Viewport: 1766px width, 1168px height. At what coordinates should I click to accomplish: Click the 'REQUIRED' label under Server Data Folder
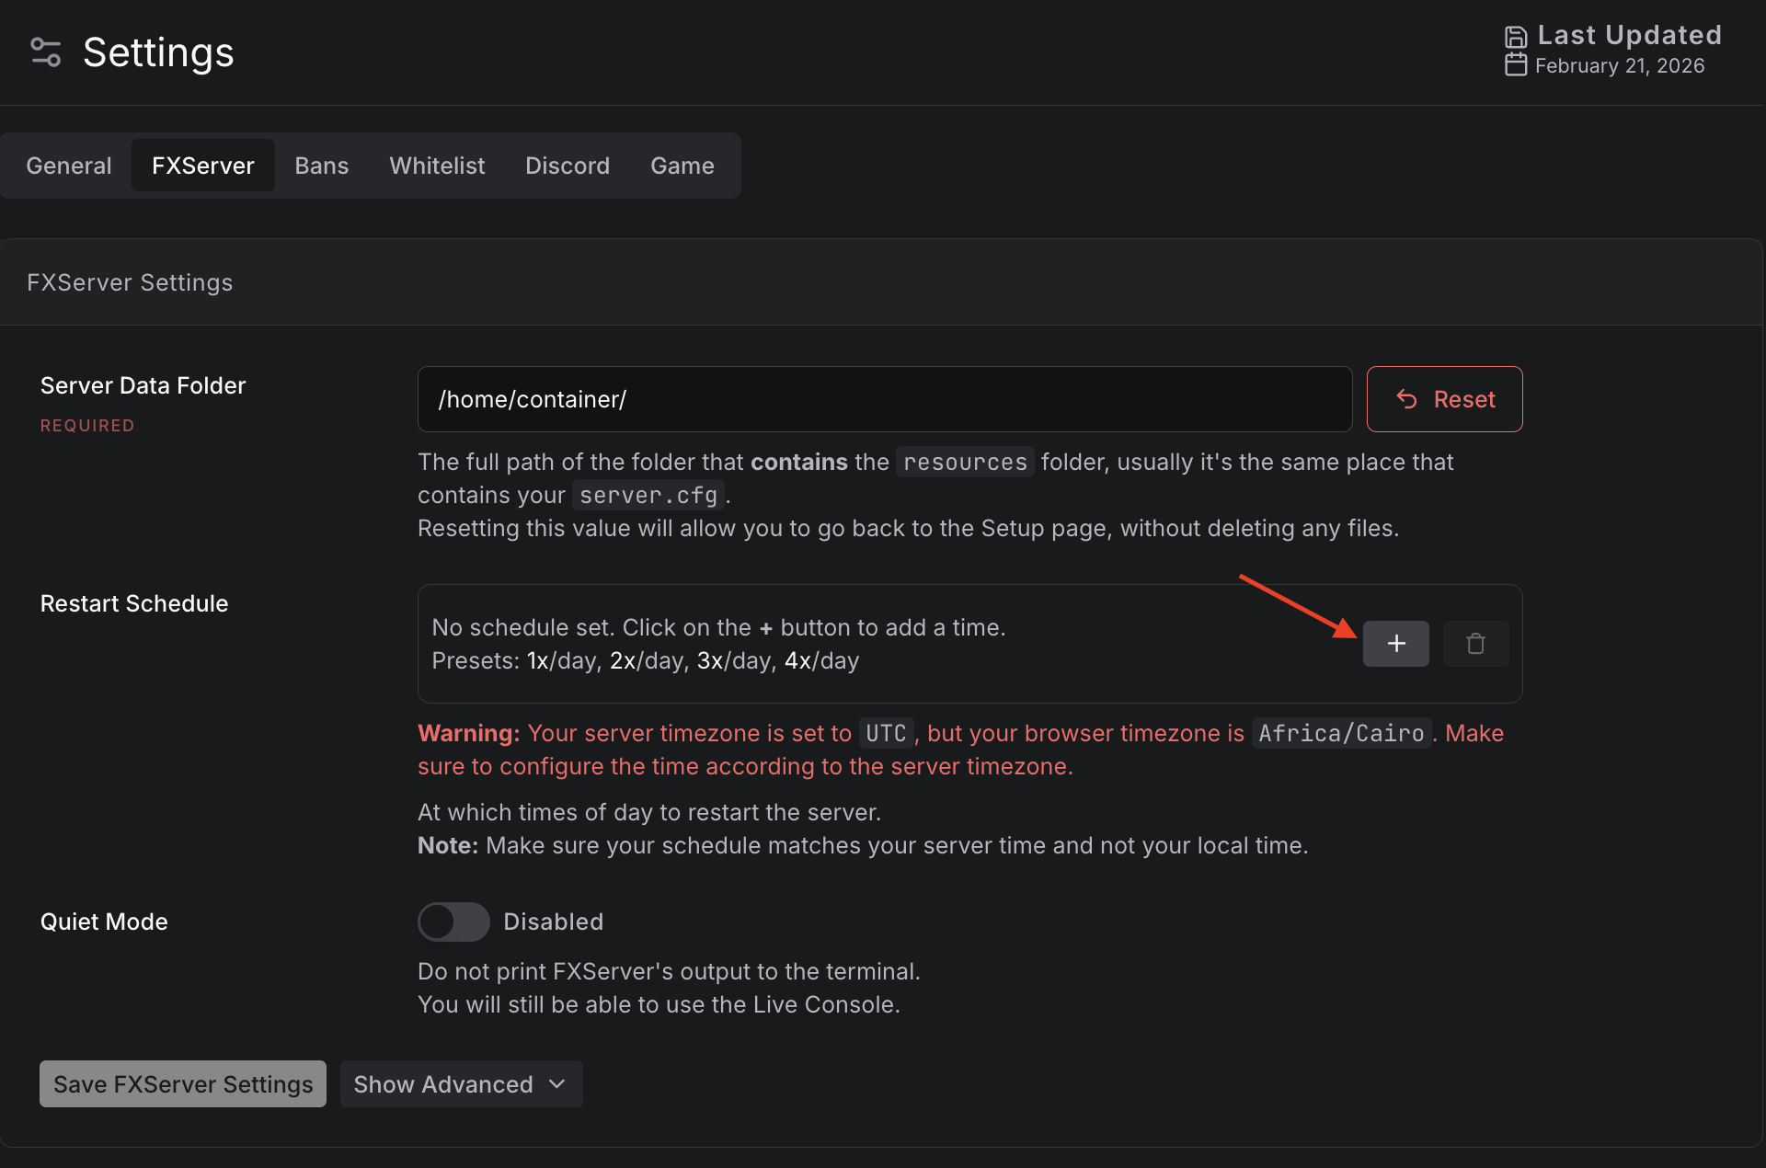click(x=87, y=426)
